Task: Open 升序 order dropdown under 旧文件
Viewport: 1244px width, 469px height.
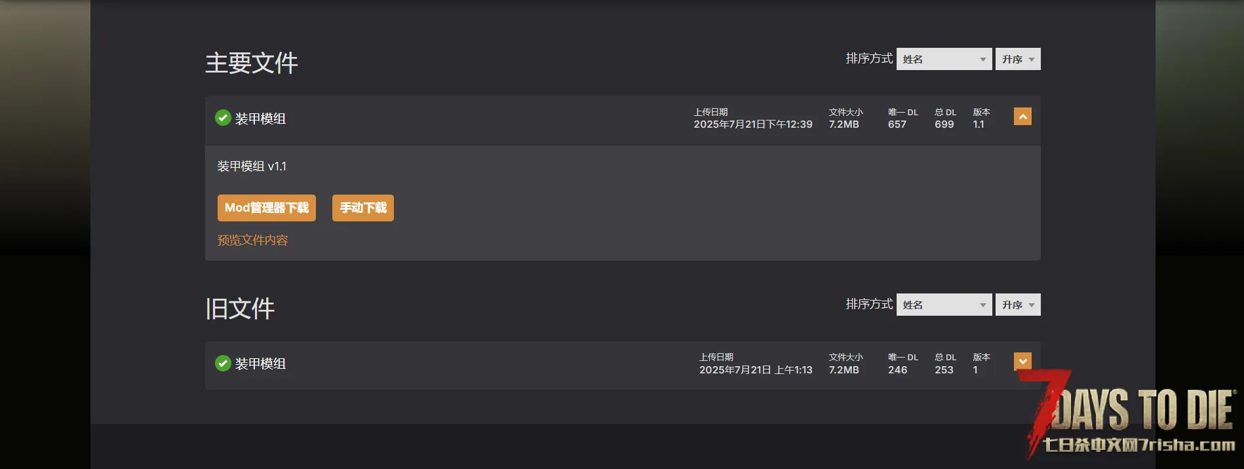Action: [x=1018, y=305]
